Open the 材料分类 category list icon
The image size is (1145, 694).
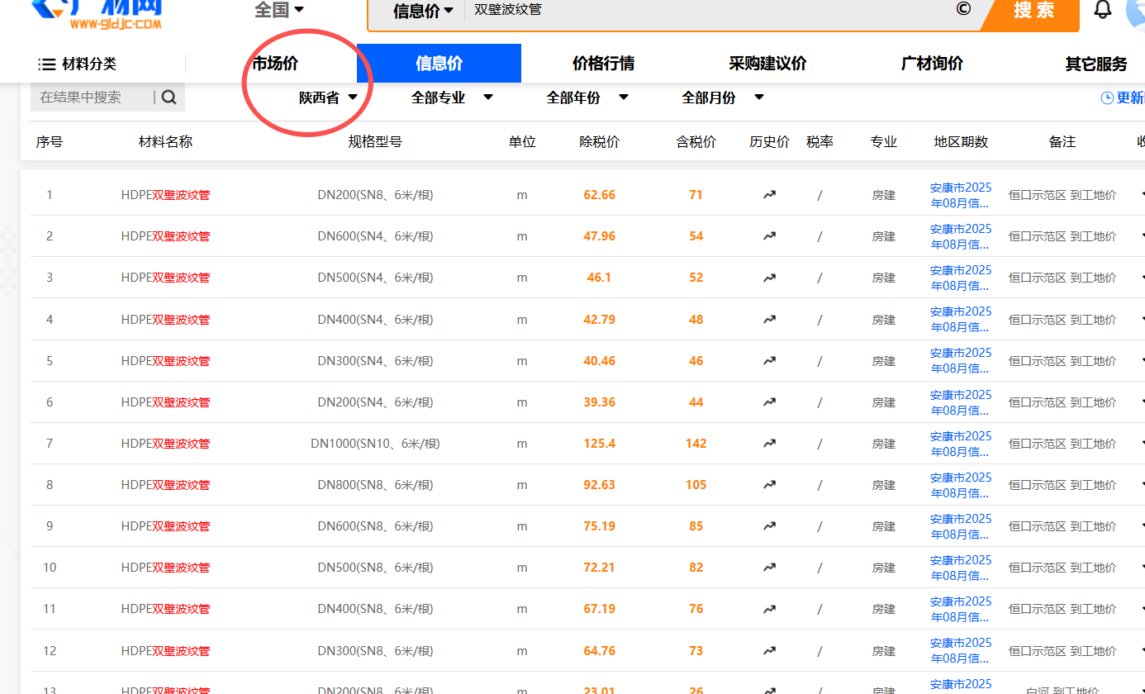(47, 63)
